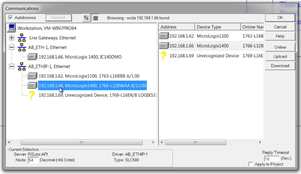Click the AB_ETHIP-1 network icon
Image resolution: width=301 pixels, height=174 pixels.
click(x=22, y=66)
